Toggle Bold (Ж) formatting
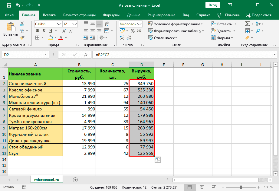Screen dimensions: 279x191 pos(38,31)
